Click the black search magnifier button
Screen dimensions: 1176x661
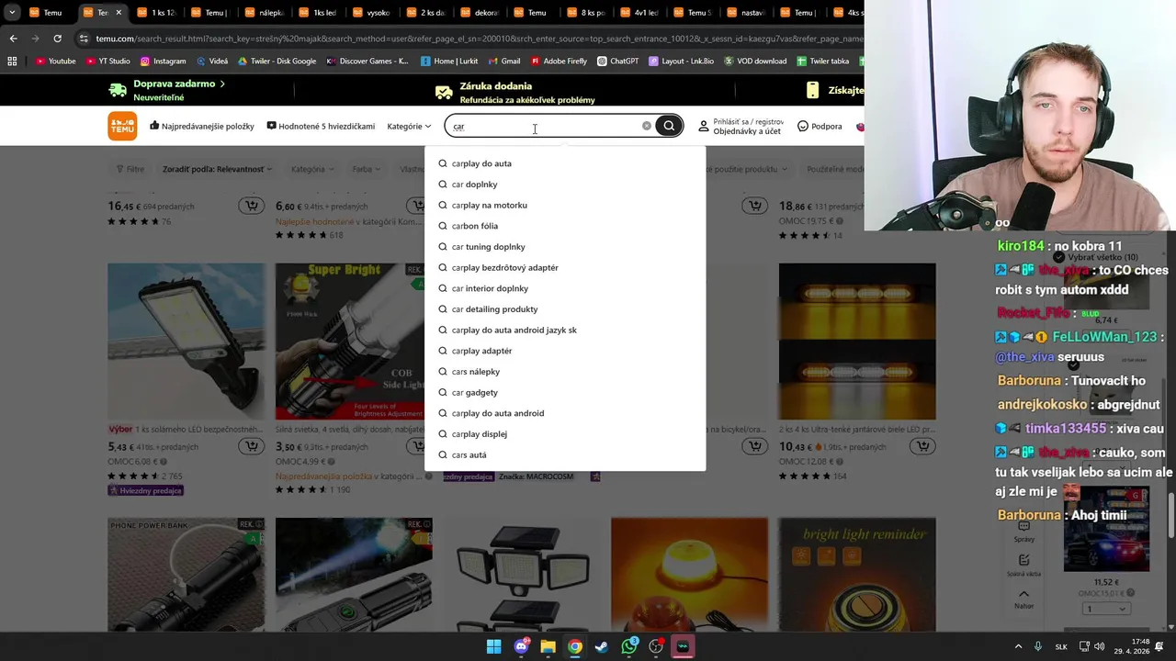pos(669,126)
